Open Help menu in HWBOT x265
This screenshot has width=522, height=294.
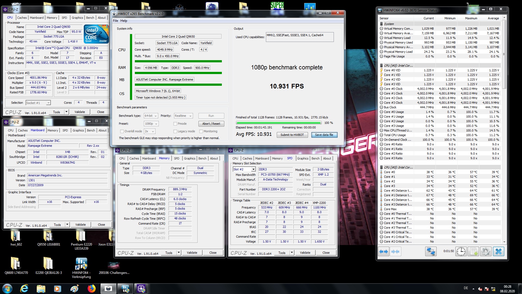point(124,21)
